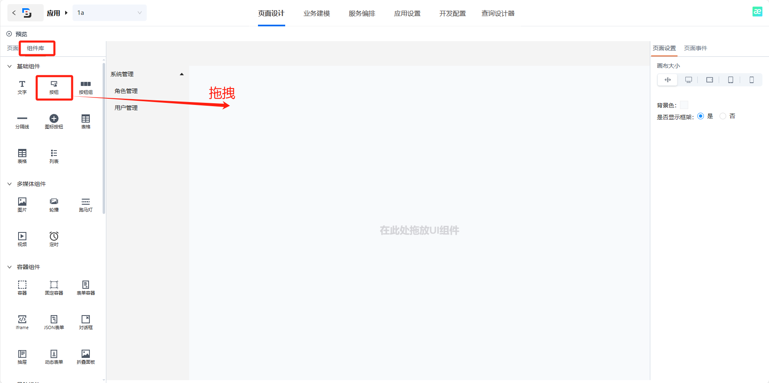Screen dimensions: 769x383
Task: Choose desktop monitor canvas size
Action: click(689, 80)
